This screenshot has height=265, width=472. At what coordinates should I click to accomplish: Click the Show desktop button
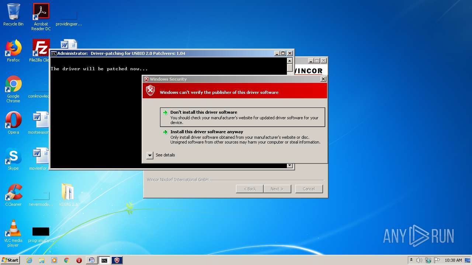coord(468,260)
